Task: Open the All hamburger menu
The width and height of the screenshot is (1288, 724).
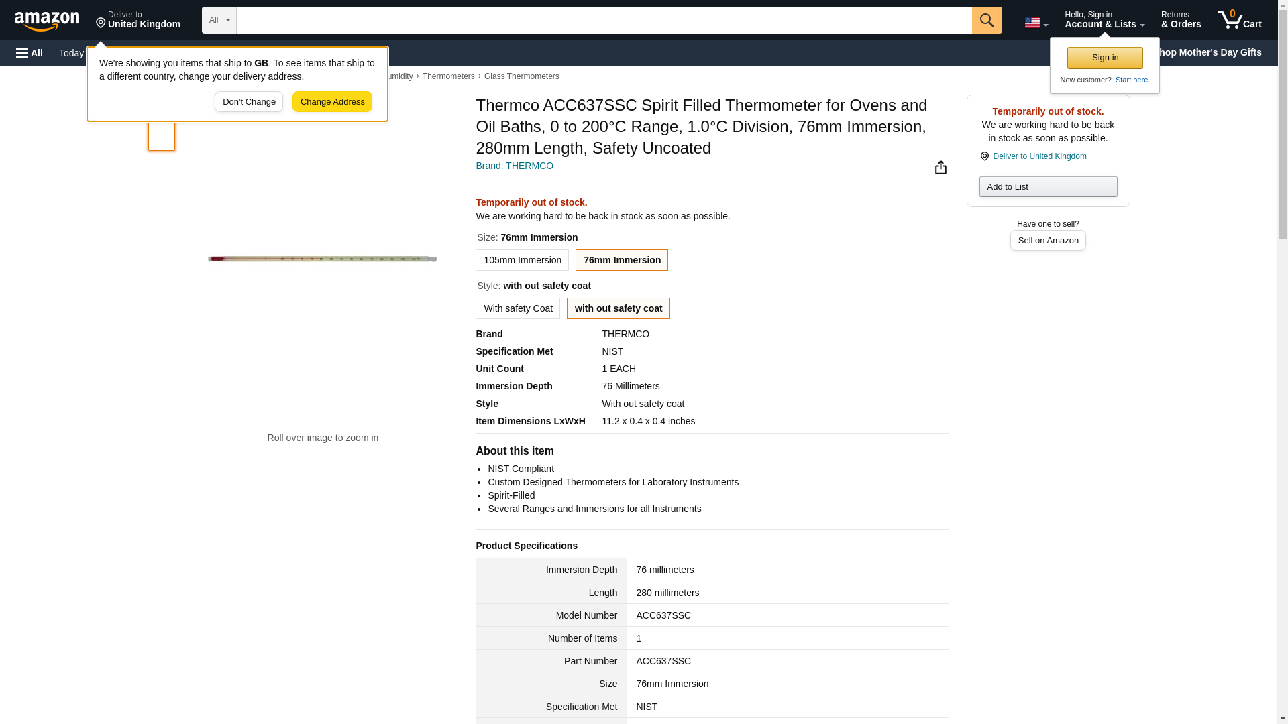Action: point(30,53)
